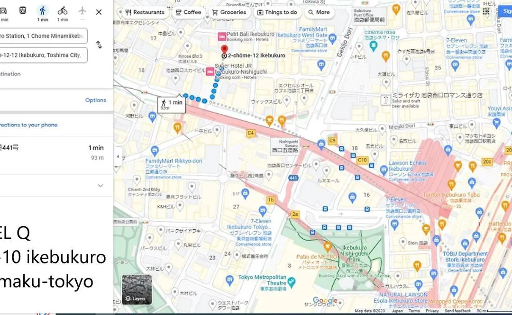
Task: Open the Ikebukuro Post Office label
Action: click(x=369, y=15)
